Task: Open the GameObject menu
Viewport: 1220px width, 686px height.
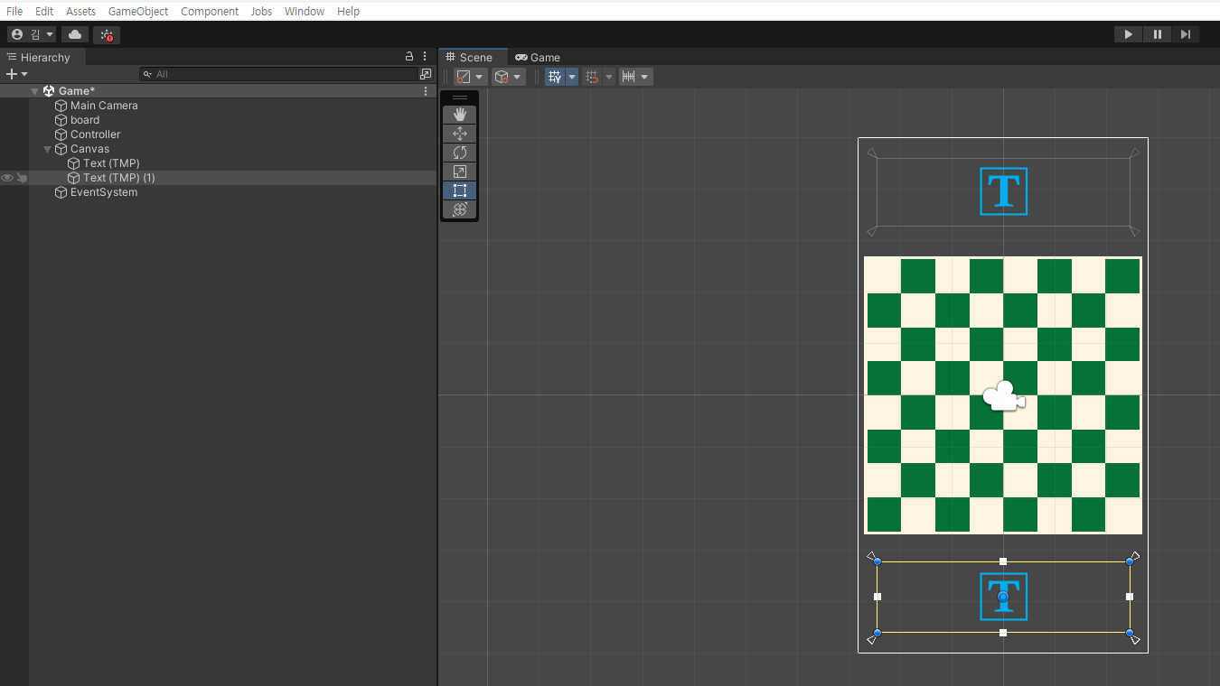Action: tap(137, 11)
